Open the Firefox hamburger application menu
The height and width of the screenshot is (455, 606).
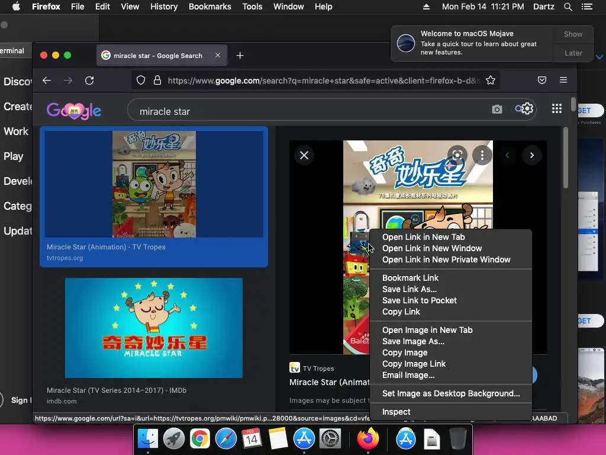(563, 80)
